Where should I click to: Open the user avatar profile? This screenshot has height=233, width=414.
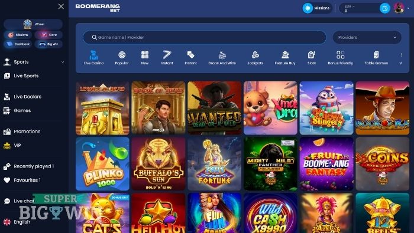[x=399, y=8]
